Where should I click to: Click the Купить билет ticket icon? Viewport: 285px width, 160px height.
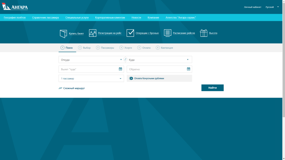tap(63, 33)
